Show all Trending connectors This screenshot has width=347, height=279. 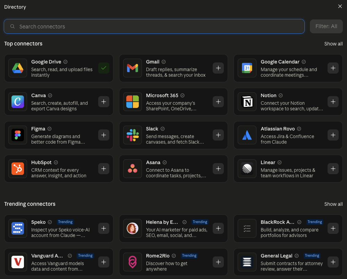pos(333,204)
